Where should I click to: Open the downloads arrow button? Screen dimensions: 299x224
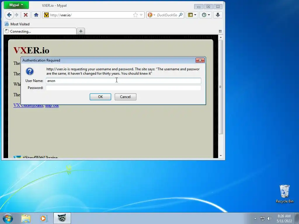[218, 15]
